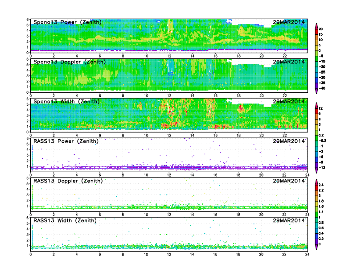Click the purple bottom arrow of the middle colorbar
The width and height of the screenshot is (353, 273).
click(316, 170)
